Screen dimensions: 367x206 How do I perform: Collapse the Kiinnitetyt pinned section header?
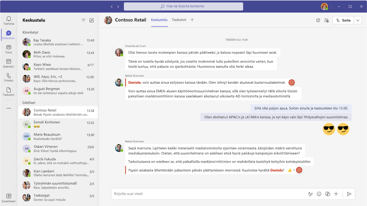coord(31,32)
